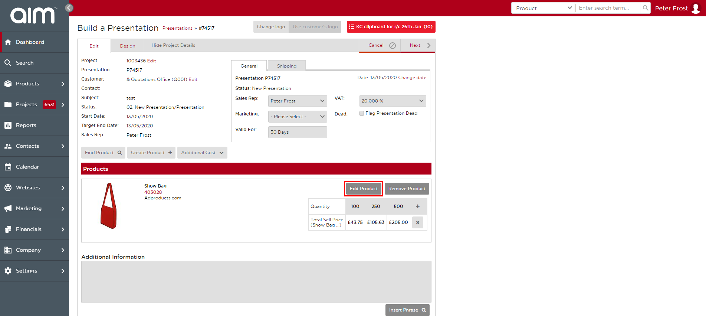Image resolution: width=706 pixels, height=316 pixels.
Task: Expand the Additional Cost dropdown button
Action: tap(202, 153)
